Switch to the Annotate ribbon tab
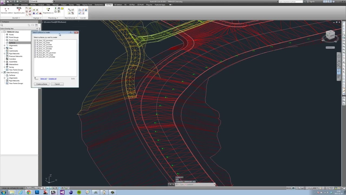Viewport: 346px width, 195px height. (x=24, y=5)
